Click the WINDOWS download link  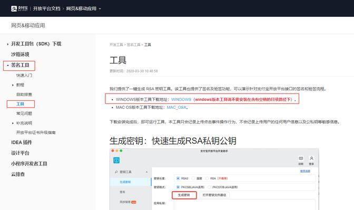pyautogui.click(x=181, y=99)
